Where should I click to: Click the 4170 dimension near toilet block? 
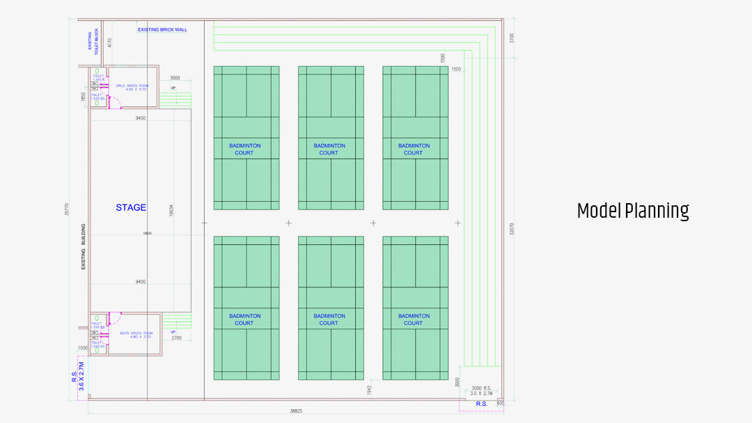109,43
